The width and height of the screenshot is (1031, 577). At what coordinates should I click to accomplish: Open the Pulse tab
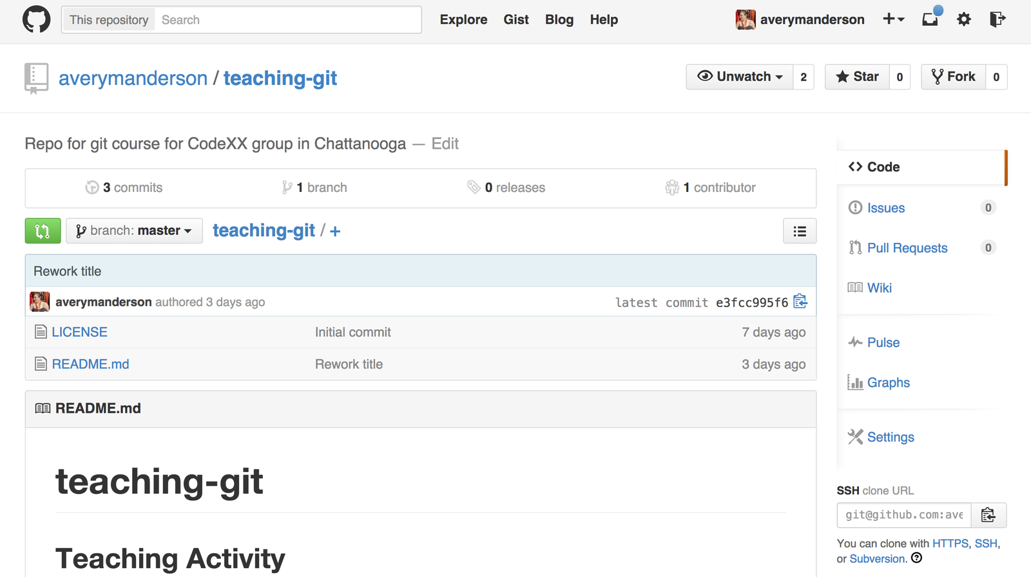coord(883,342)
